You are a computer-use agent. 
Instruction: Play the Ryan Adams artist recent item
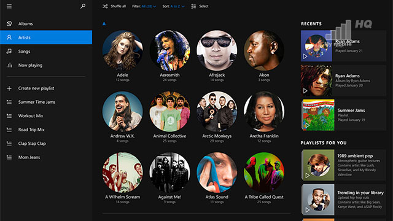[305, 56]
